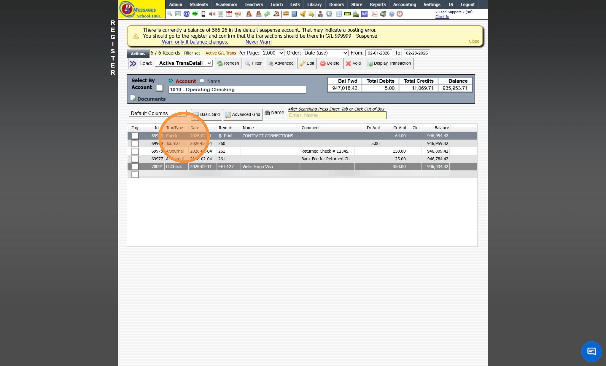
Task: Open the email @ icon
Action: (x=186, y=14)
